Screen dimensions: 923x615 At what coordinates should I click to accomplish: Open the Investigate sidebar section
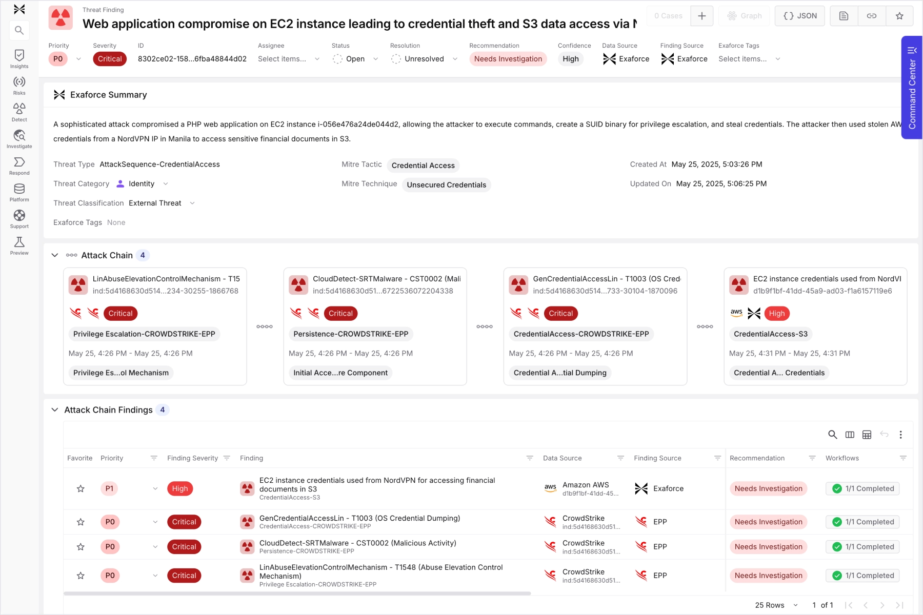[19, 139]
